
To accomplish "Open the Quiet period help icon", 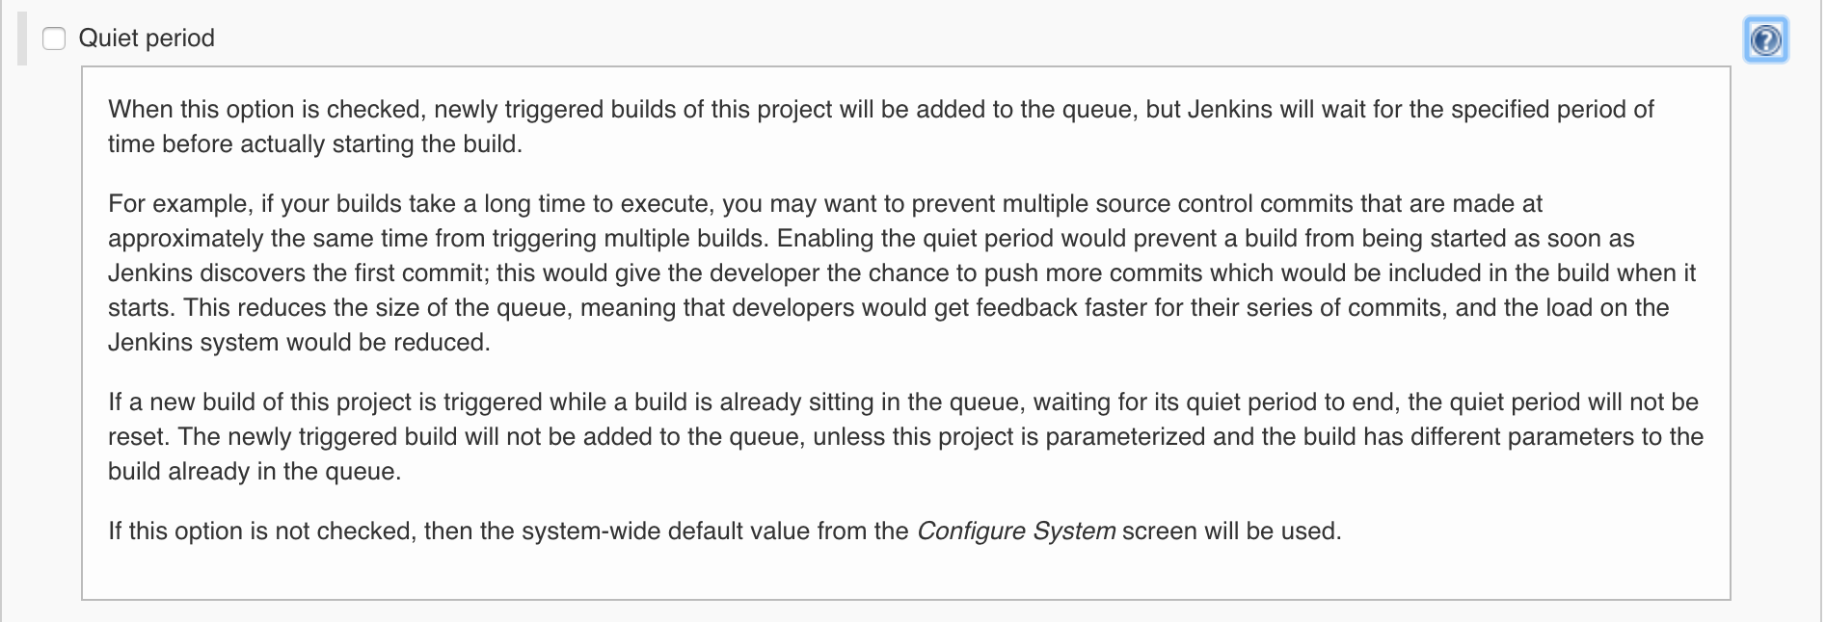I will 1765,40.
